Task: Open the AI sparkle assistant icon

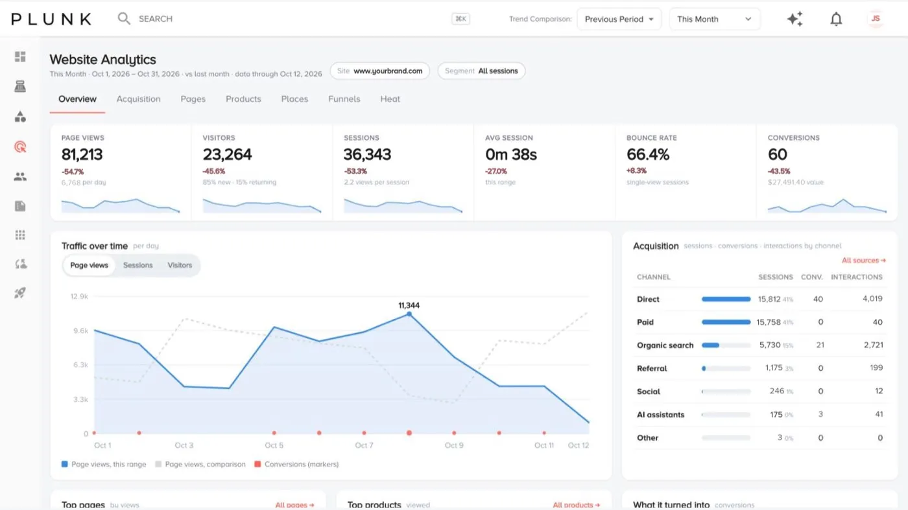Action: coord(794,19)
